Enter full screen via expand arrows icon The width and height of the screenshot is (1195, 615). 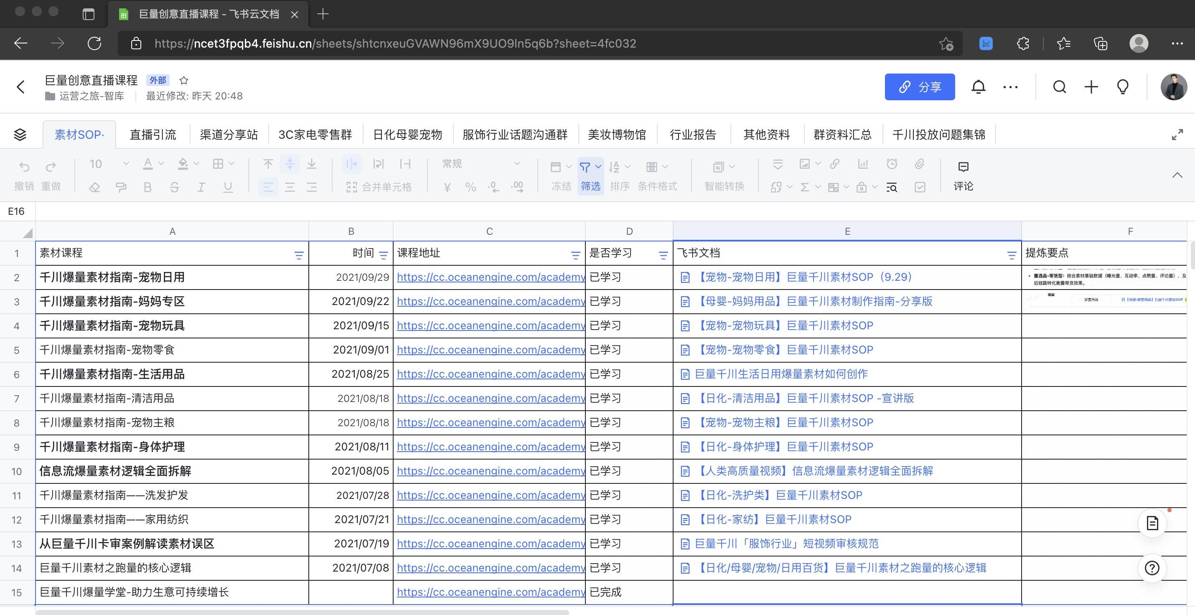(x=1177, y=135)
